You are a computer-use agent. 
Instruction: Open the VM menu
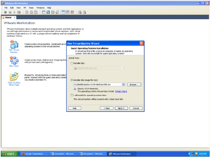25,8
